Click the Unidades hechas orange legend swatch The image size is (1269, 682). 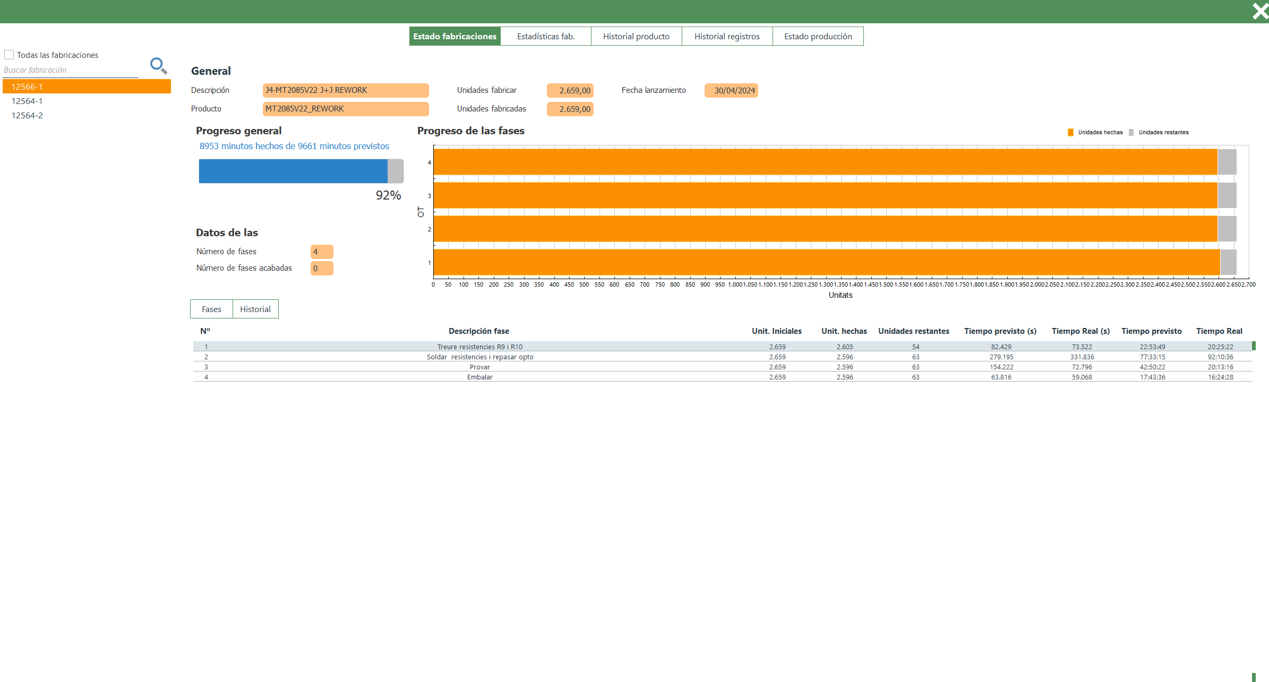point(1070,132)
